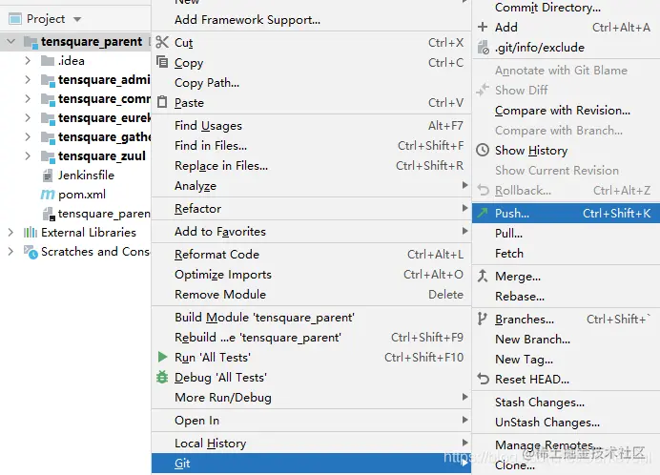The height and width of the screenshot is (475, 660).
Task: Click the Reset HEAD undo icon
Action: pos(483,379)
